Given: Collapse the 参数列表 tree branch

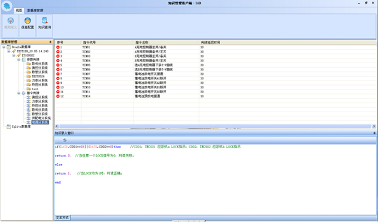Looking at the screenshot, I should [x=19, y=59].
